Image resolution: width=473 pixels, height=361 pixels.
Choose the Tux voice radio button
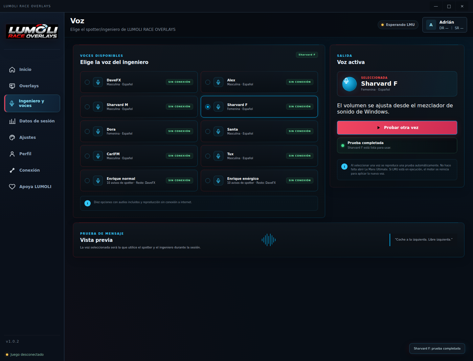[208, 156]
